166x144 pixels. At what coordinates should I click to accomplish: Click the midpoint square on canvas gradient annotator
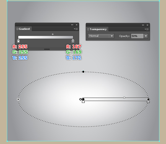[x=124, y=98]
